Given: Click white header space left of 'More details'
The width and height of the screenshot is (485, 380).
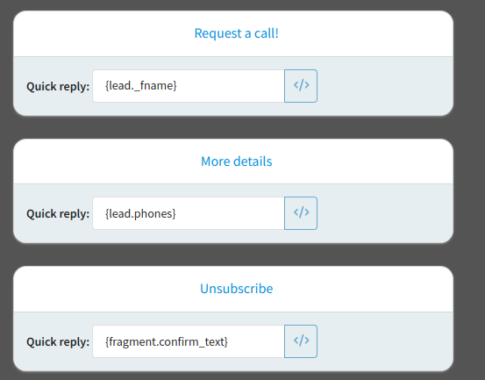Looking at the screenshot, I should [107, 161].
